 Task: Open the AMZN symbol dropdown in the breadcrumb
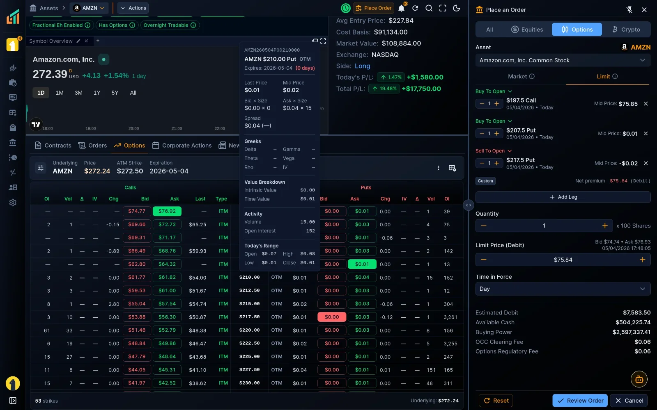pyautogui.click(x=89, y=8)
